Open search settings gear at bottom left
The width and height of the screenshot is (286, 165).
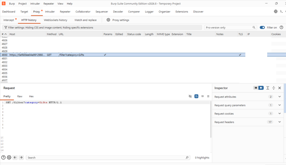(9, 157)
